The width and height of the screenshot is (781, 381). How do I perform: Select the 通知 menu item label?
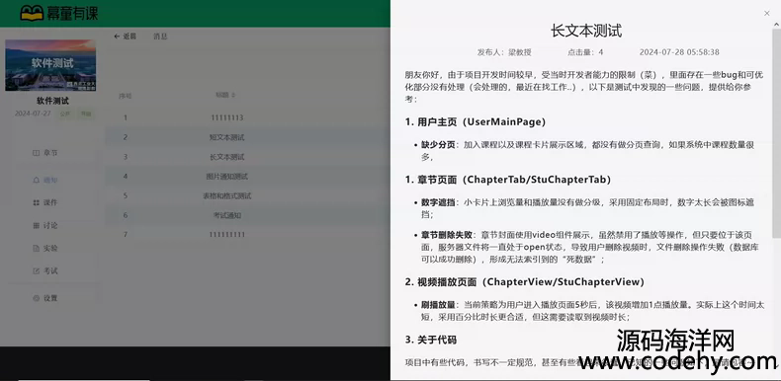point(50,180)
